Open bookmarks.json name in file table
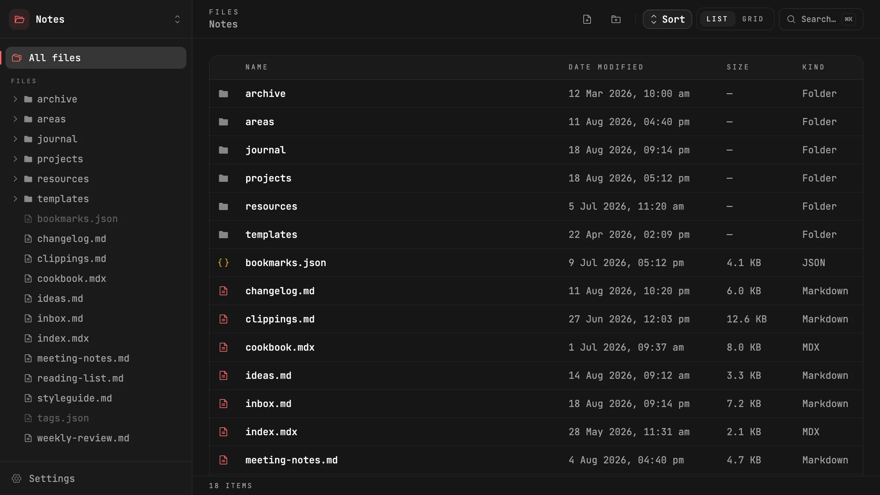Viewport: 880px width, 495px height. click(x=286, y=263)
